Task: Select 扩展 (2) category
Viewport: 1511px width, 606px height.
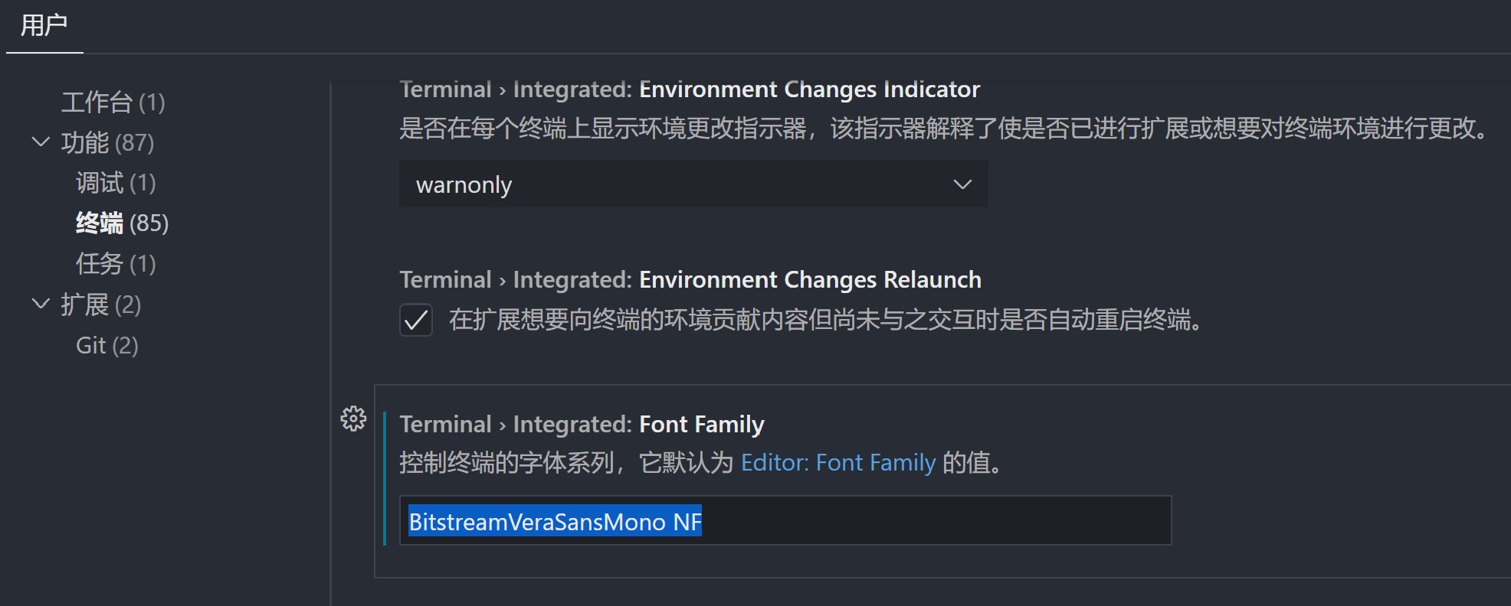Action: [101, 305]
